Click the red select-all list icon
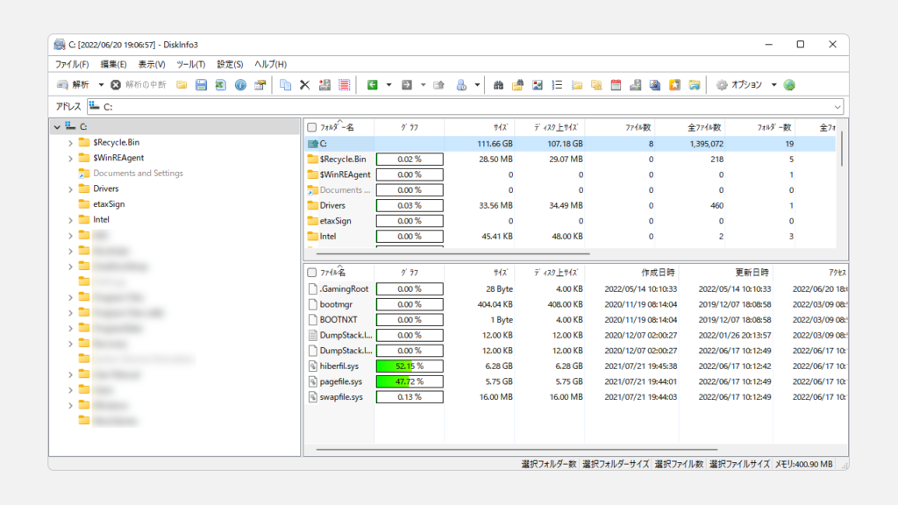898x505 pixels. pos(344,85)
